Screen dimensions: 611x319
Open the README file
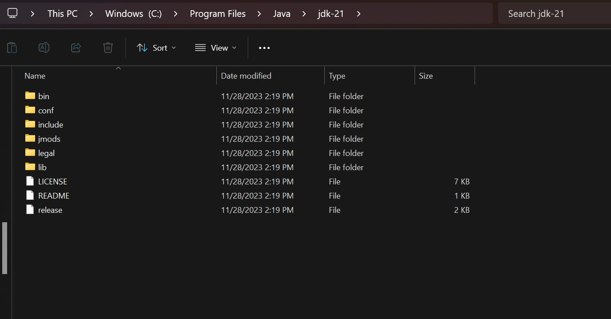53,195
